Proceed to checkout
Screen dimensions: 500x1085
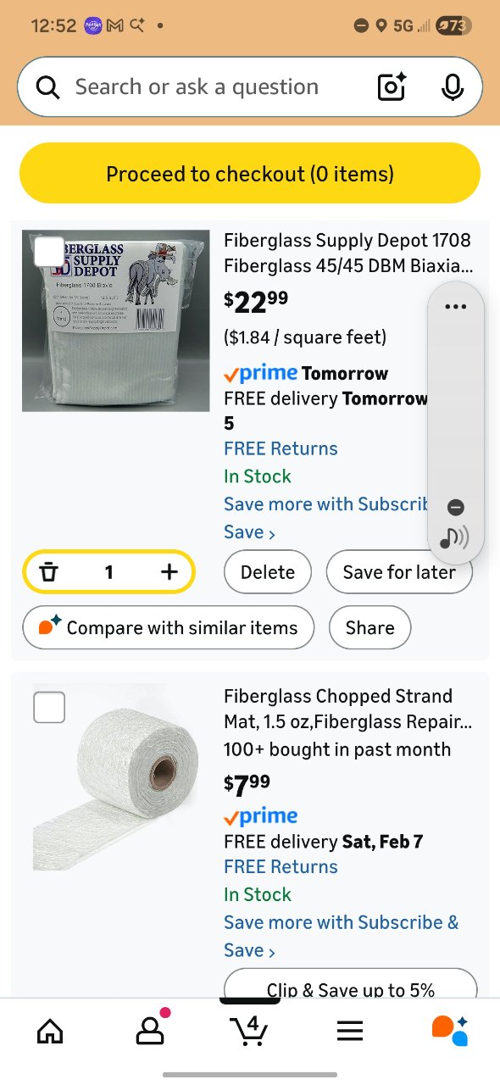click(x=250, y=173)
